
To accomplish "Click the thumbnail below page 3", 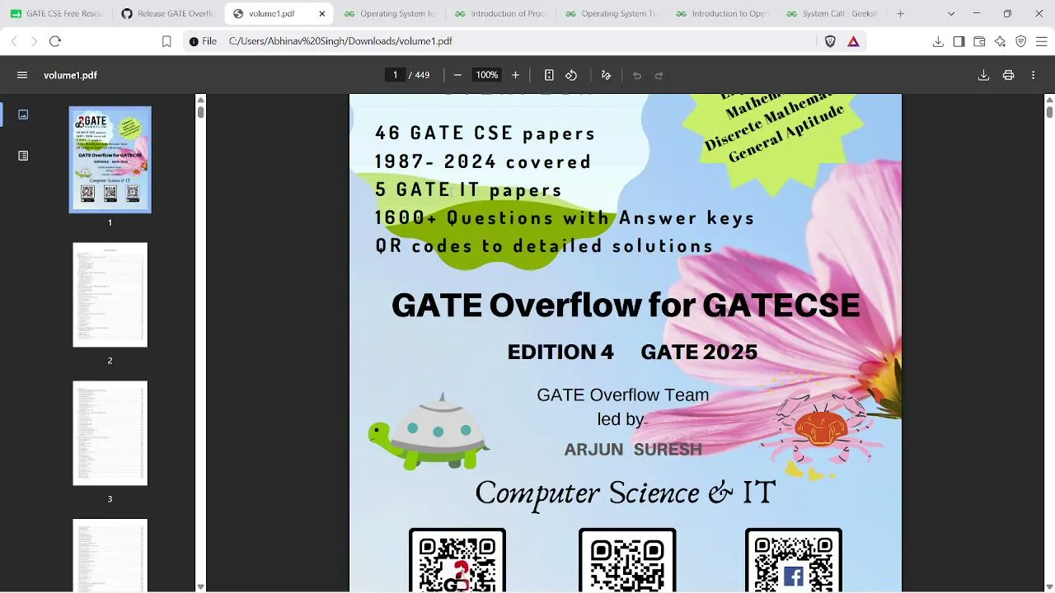I will pyautogui.click(x=110, y=555).
